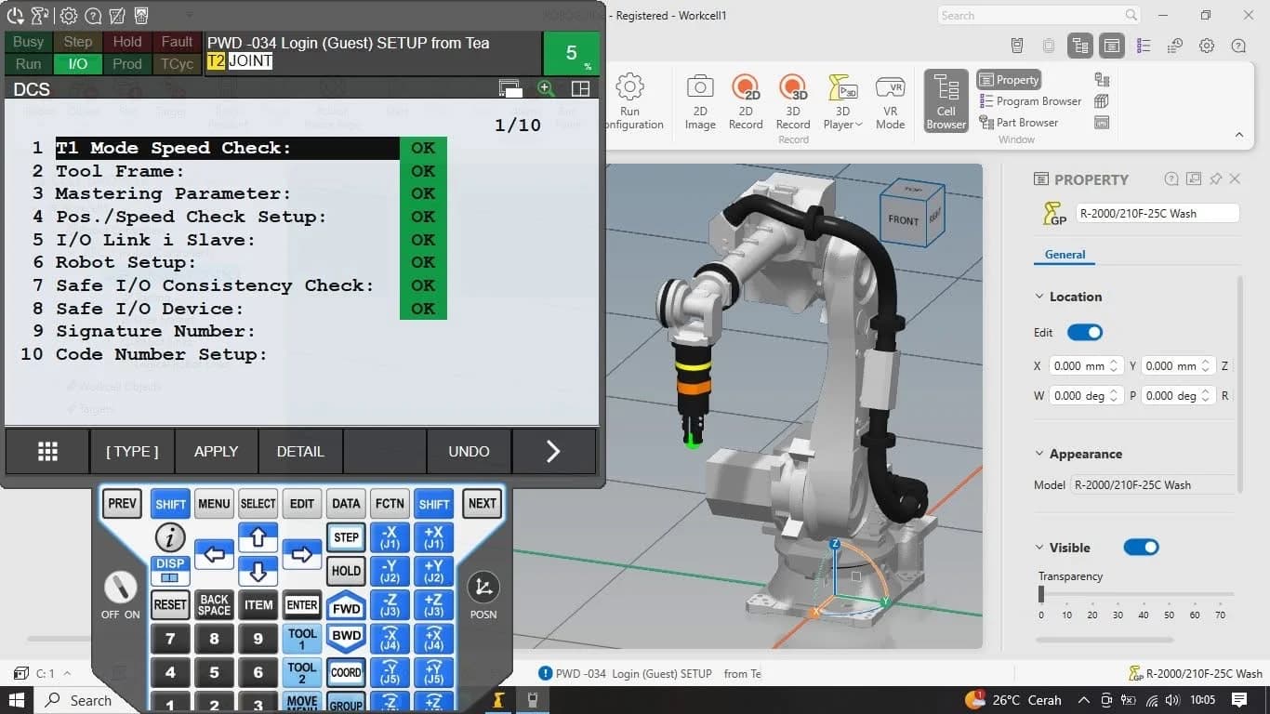
Task: Show next softkeys with the > arrow
Action: coord(553,451)
